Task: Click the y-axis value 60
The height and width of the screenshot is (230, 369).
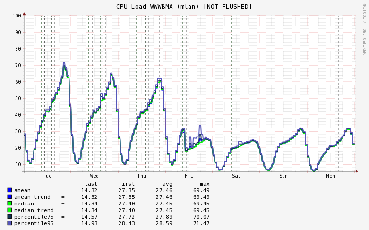Action: click(x=18, y=82)
